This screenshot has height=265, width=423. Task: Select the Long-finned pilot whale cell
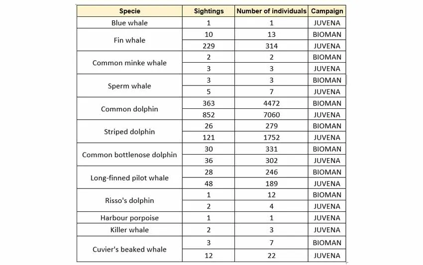(x=129, y=178)
